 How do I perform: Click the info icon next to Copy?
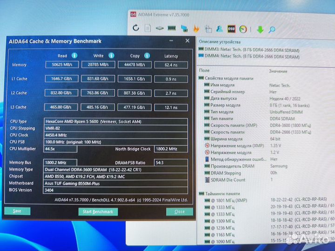click(x=147, y=56)
